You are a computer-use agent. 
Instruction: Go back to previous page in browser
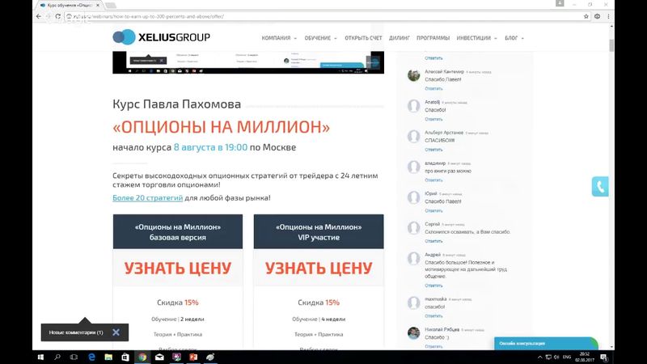pyautogui.click(x=38, y=16)
